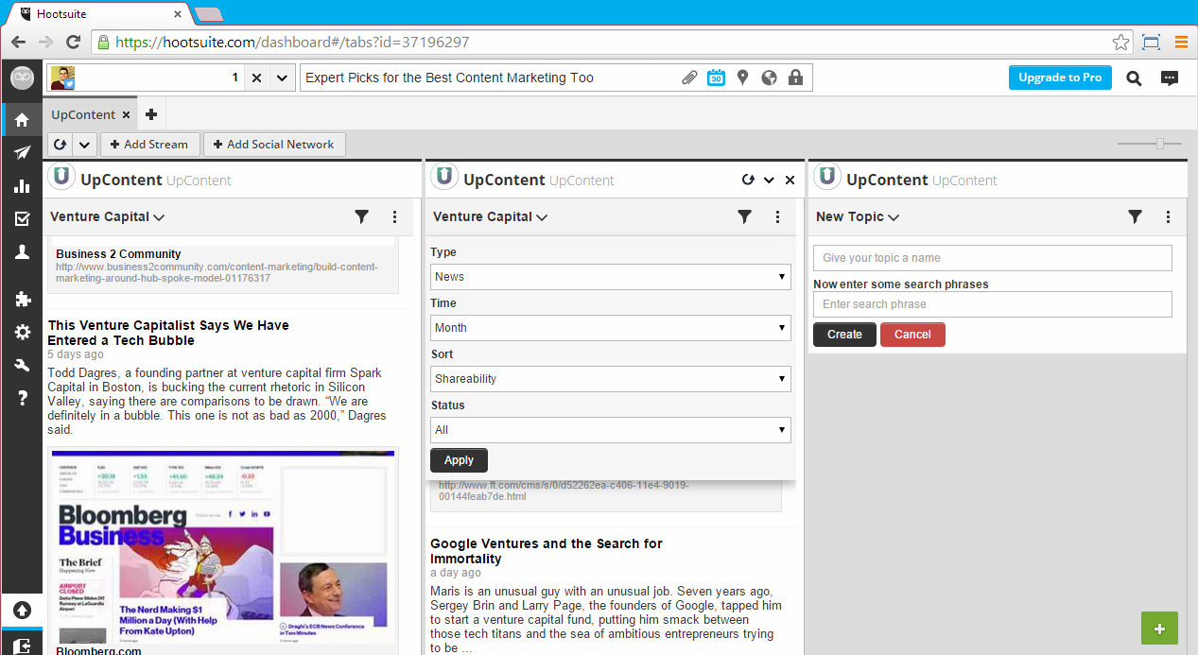Image resolution: width=1198 pixels, height=655 pixels.
Task: Click the Hootsuite owl logo
Action: pyautogui.click(x=22, y=78)
